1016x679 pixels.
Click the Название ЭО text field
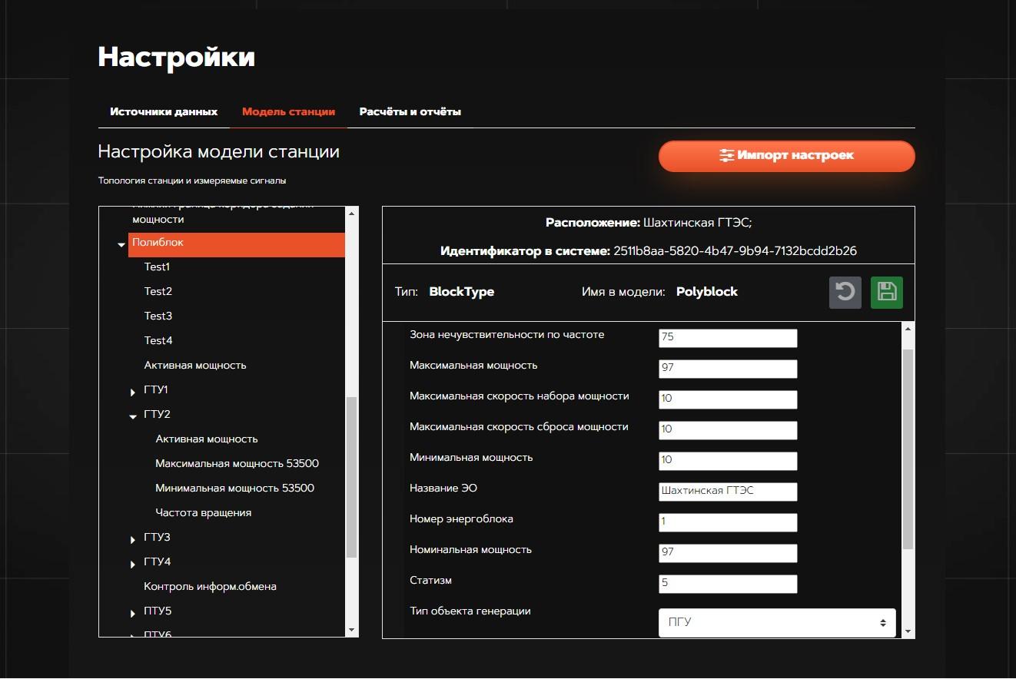tap(727, 491)
